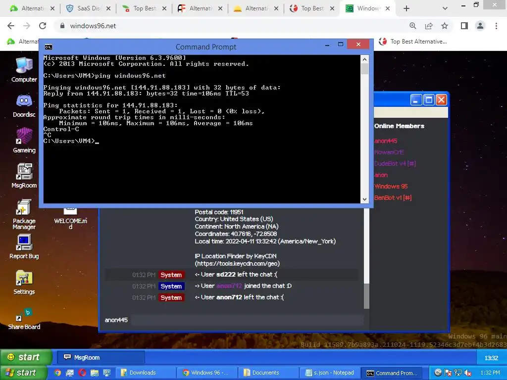This screenshot has width=507, height=380.
Task: Click the 1:32 PM system tray clock
Action: (490, 373)
